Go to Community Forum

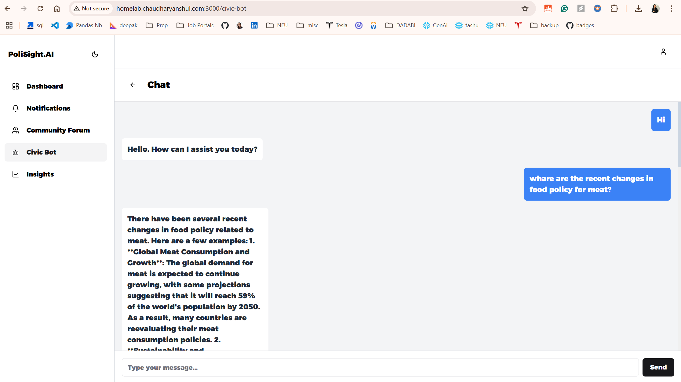(x=58, y=130)
